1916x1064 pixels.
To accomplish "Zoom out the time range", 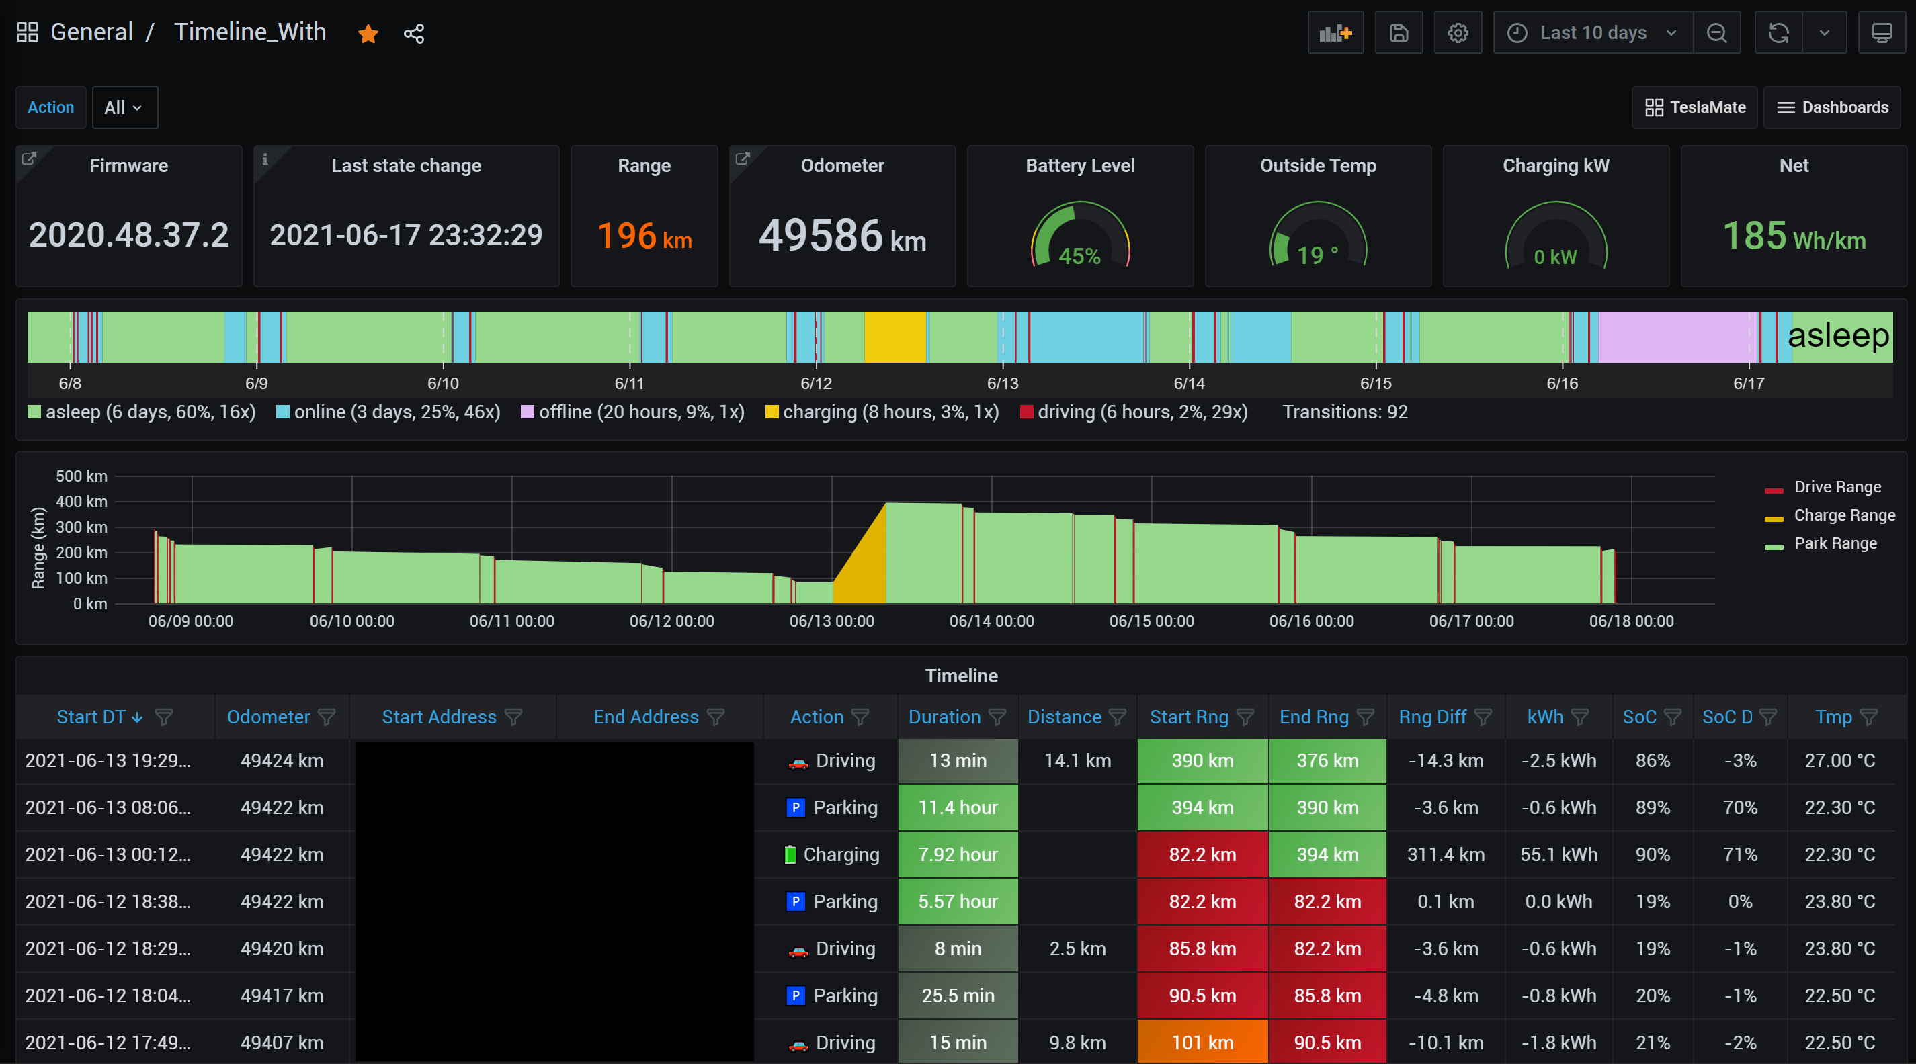I will click(x=1716, y=33).
